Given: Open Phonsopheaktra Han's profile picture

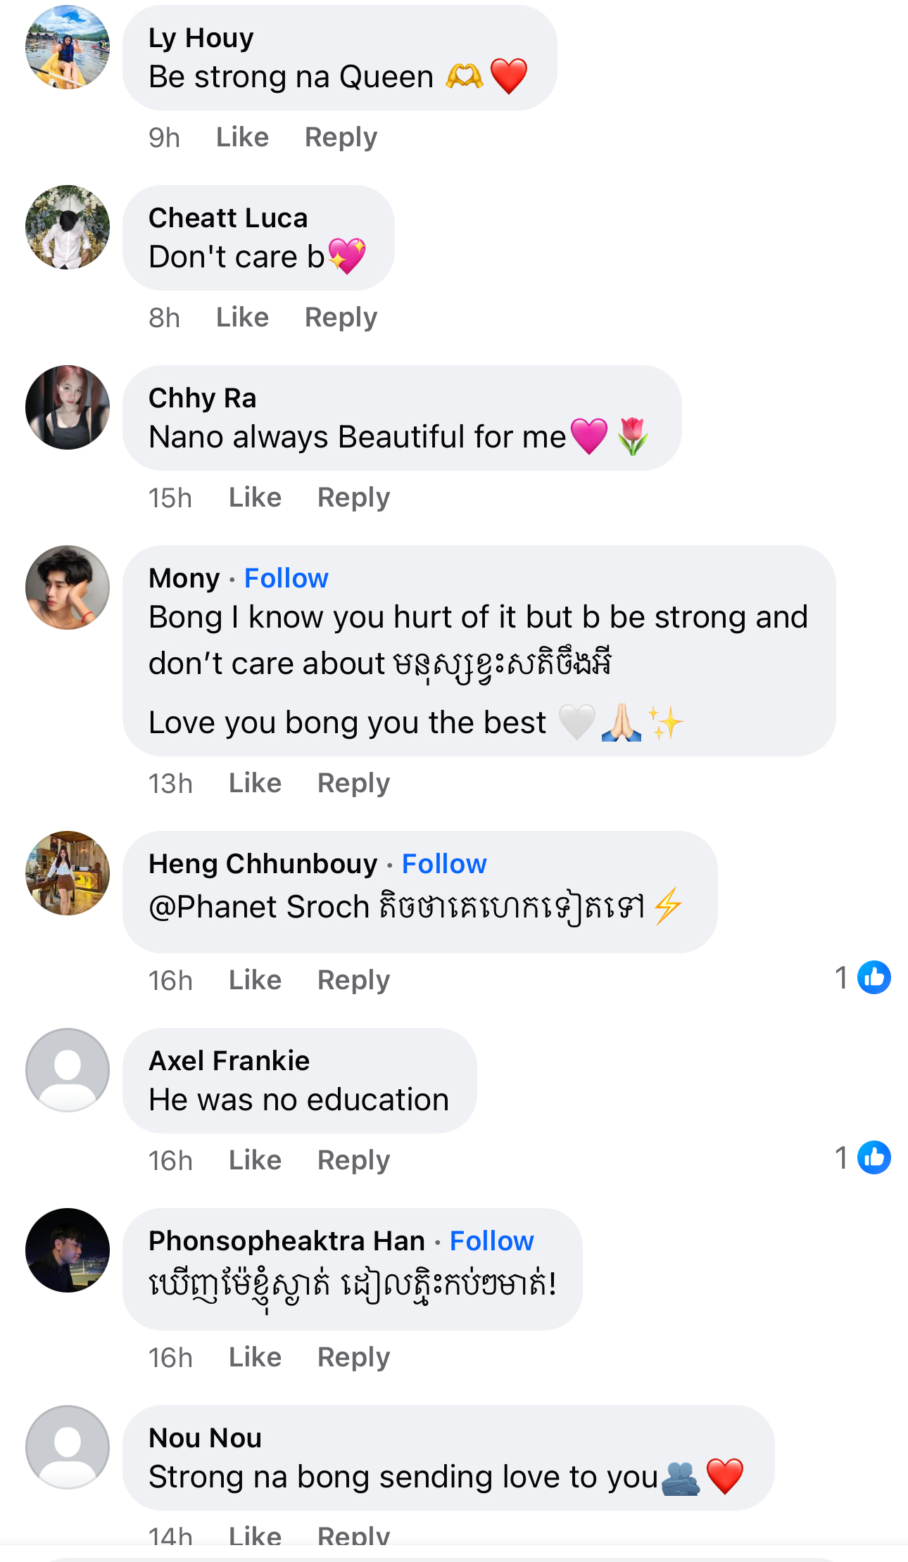Looking at the screenshot, I should point(68,1250).
